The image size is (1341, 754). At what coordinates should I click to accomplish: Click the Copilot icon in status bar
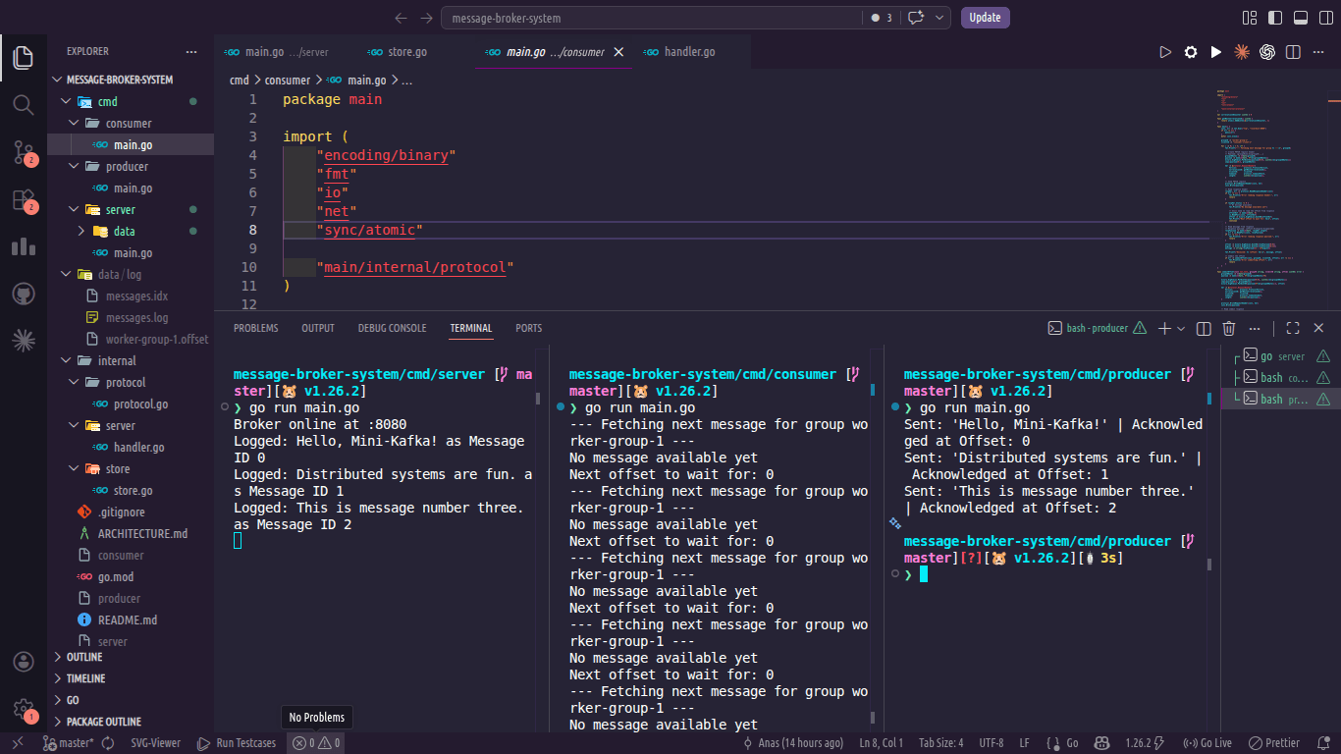click(1102, 743)
